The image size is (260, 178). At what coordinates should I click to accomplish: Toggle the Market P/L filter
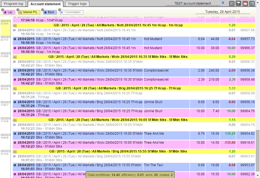pos(29,12)
